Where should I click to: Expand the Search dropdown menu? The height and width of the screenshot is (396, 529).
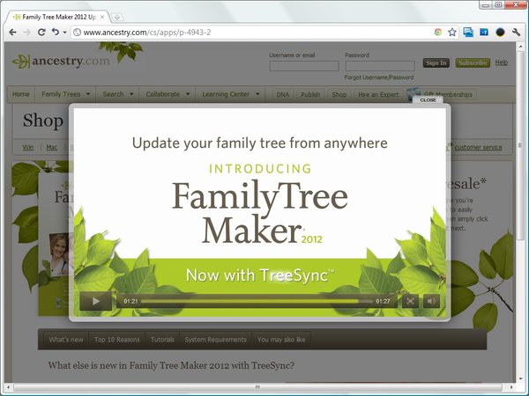(x=117, y=95)
